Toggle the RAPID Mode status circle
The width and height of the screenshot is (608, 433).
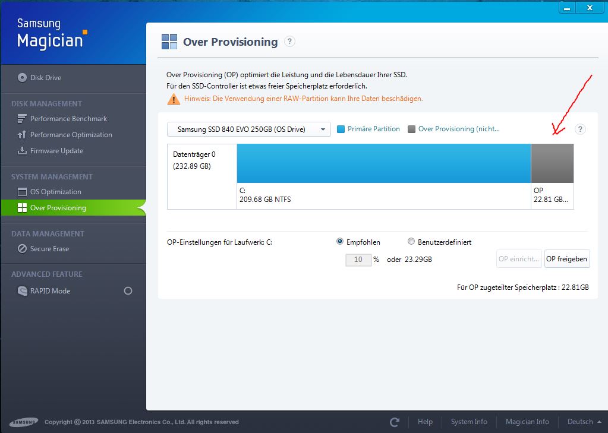coord(128,291)
